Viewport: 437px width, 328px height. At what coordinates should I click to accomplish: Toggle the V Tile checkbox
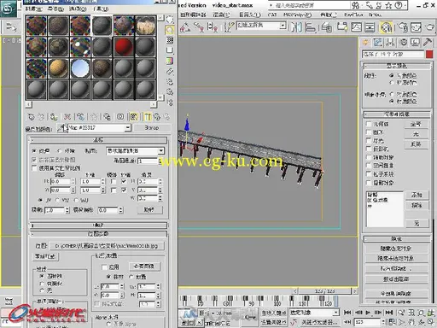coord(124,190)
